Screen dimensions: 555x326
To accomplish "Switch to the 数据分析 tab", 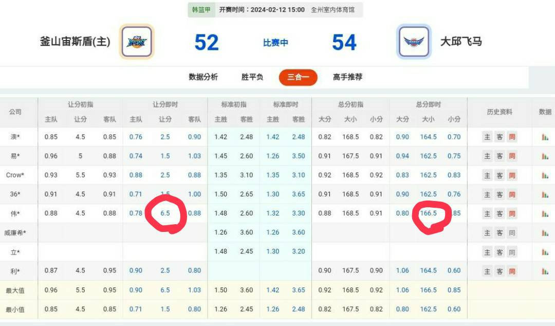I will 203,77.
